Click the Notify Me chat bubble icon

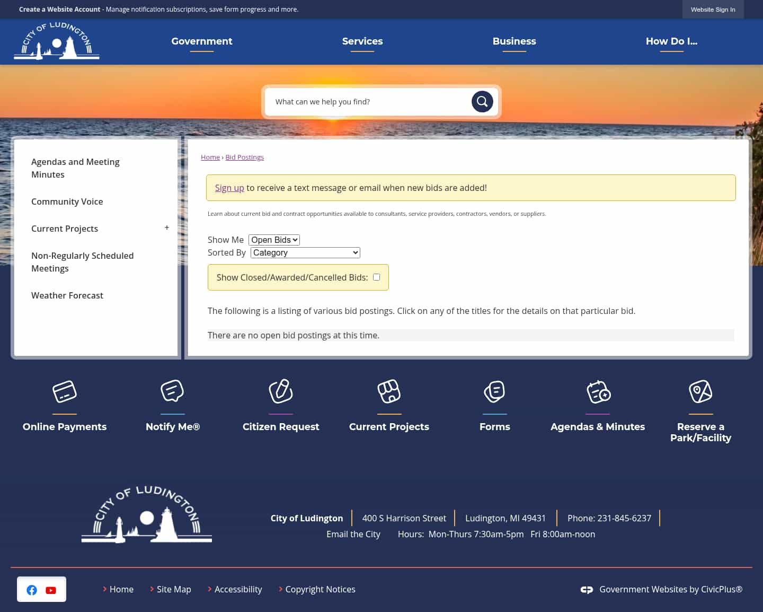[172, 391]
